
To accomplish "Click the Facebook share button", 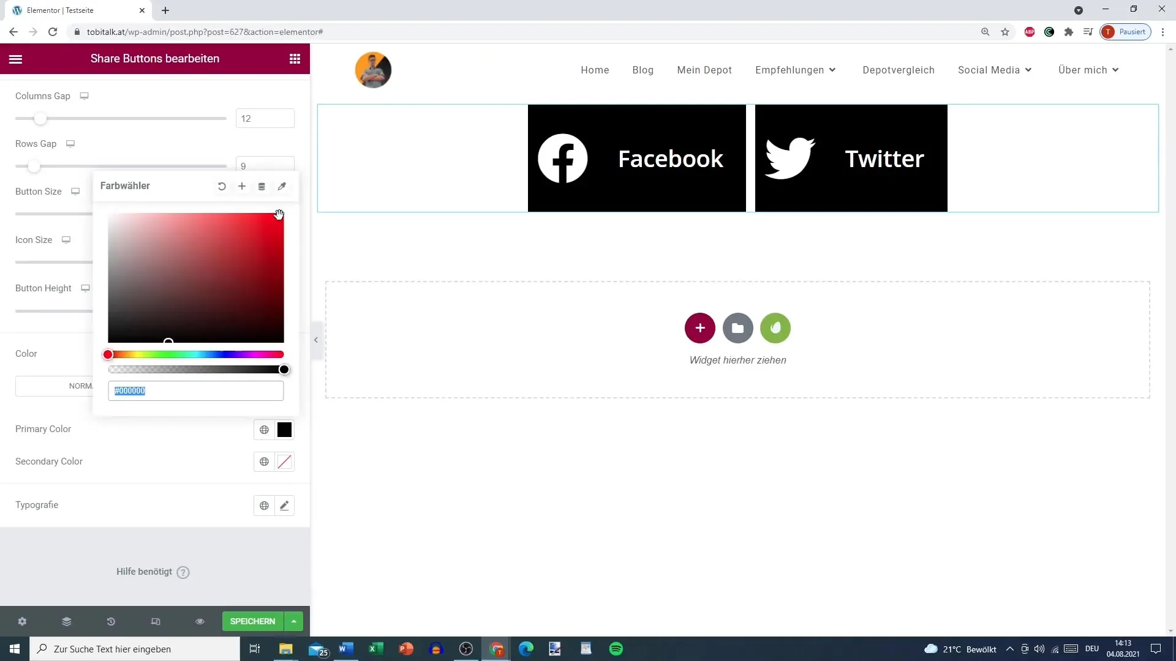I will tap(637, 159).
